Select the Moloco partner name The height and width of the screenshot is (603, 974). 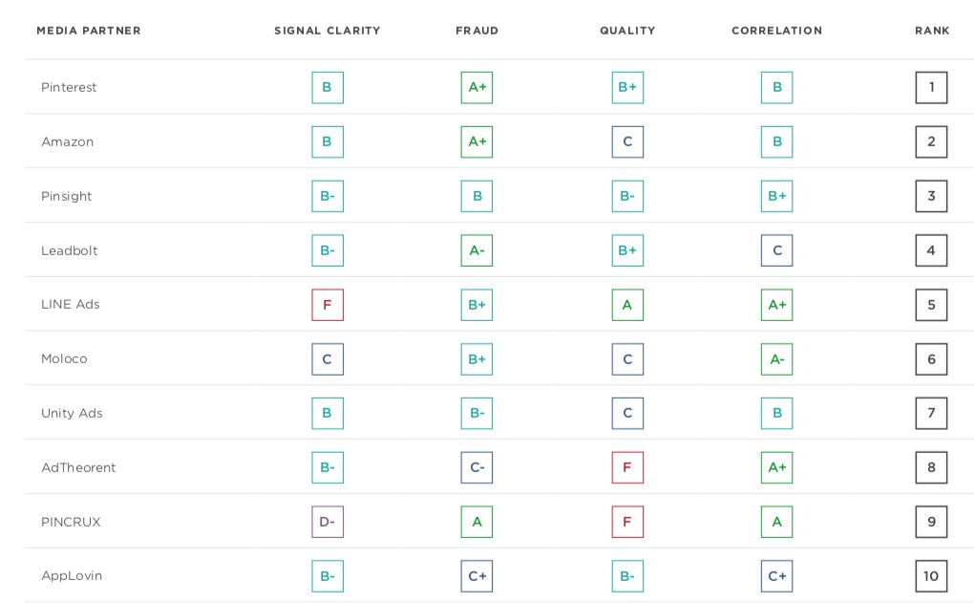64,358
